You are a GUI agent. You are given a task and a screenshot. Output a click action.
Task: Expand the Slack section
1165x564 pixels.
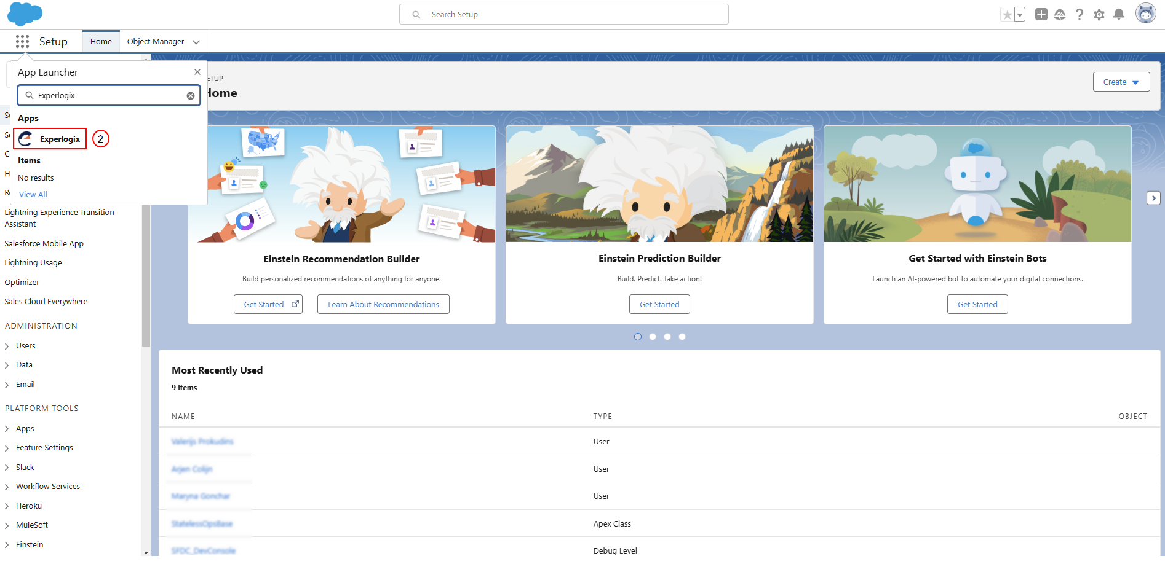point(7,468)
